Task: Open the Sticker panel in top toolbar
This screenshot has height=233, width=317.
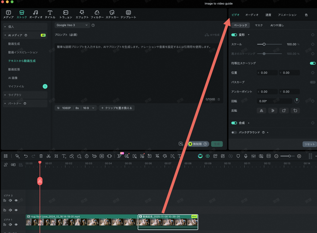Action: point(112,14)
